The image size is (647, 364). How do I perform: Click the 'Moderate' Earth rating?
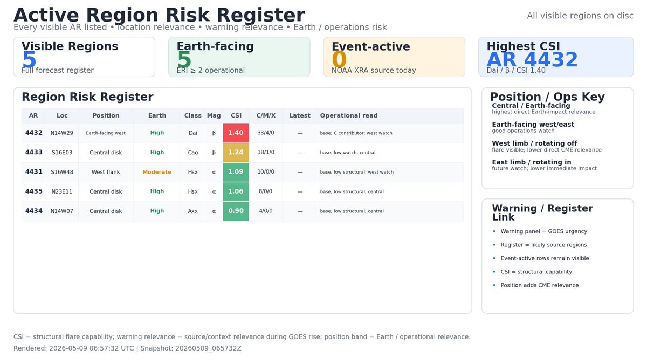(x=157, y=172)
